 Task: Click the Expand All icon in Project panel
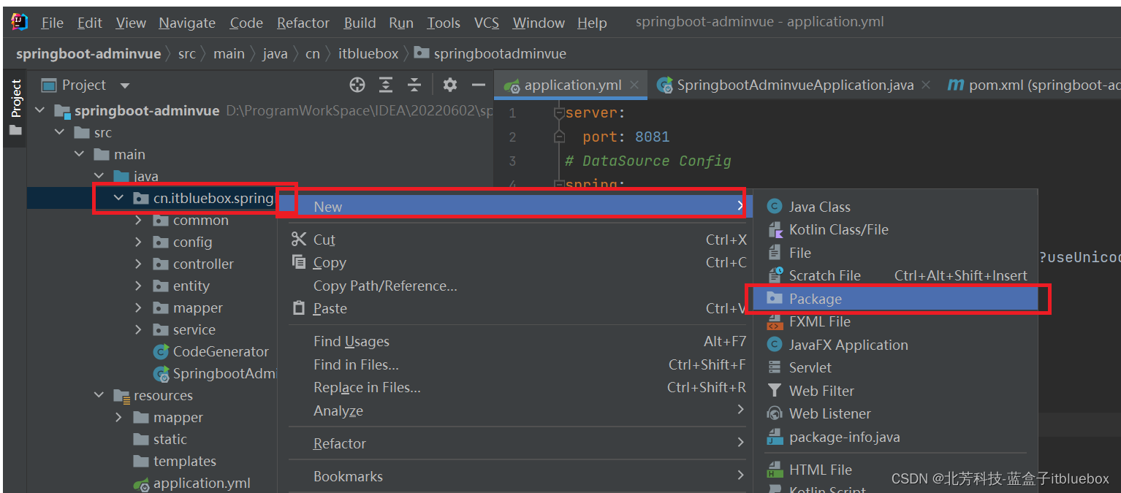click(386, 85)
